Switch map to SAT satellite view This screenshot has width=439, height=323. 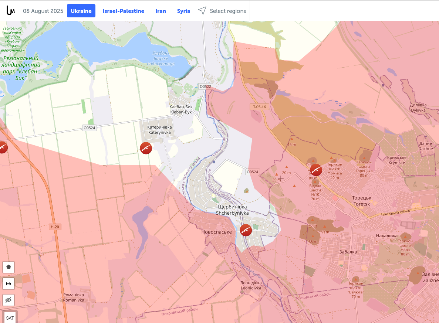pos(10,318)
